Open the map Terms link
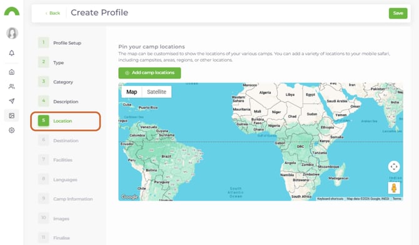The width and height of the screenshot is (419, 245). [x=397, y=199]
